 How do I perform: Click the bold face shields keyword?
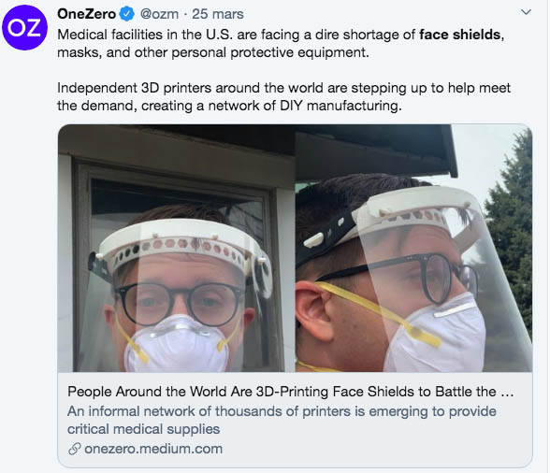tap(460, 35)
